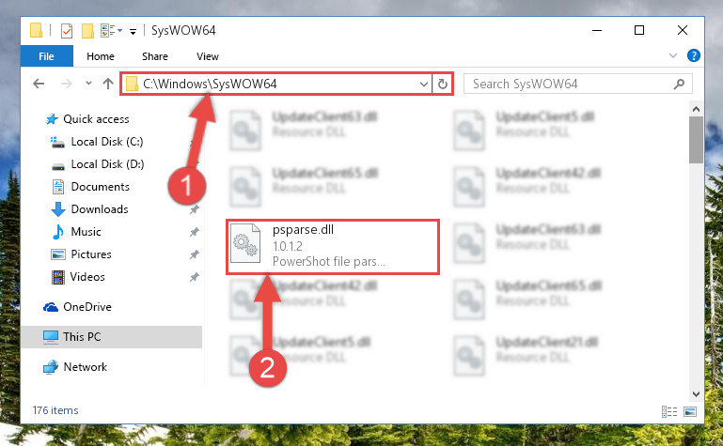Click Properties in quick access toolbar
Screen dimensions: 723x446
tap(67, 31)
